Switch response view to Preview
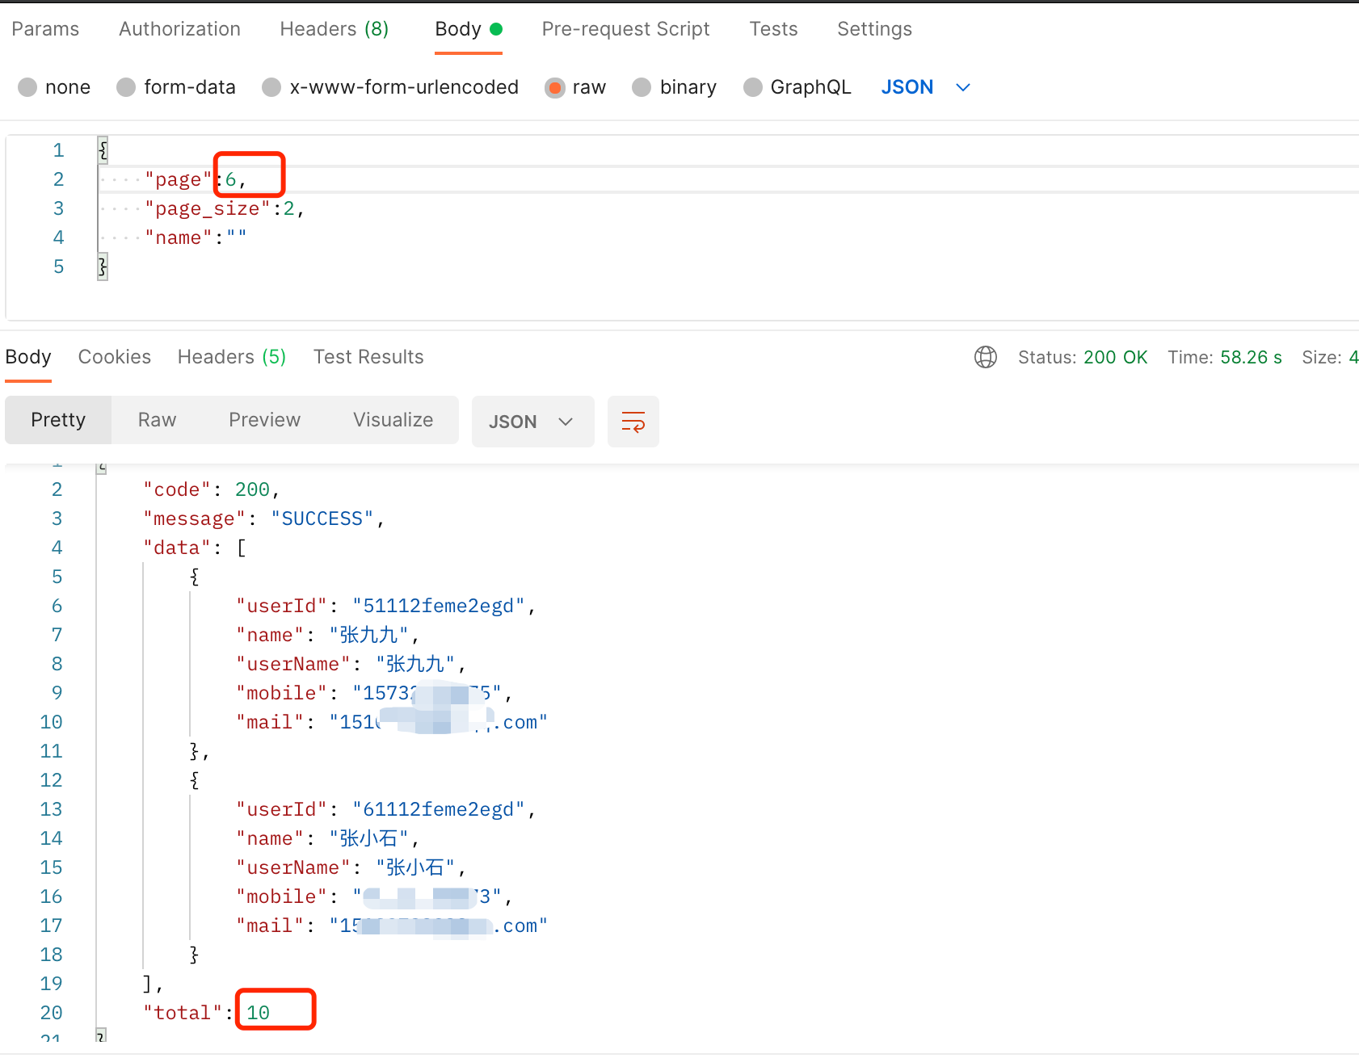1359x1058 pixels. (264, 420)
